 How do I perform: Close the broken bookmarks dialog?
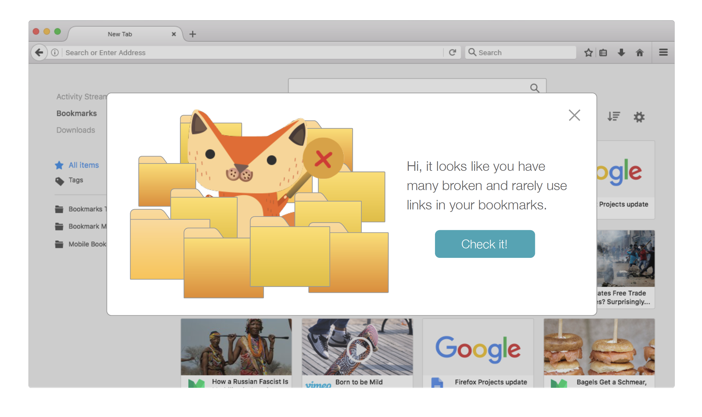[574, 115]
